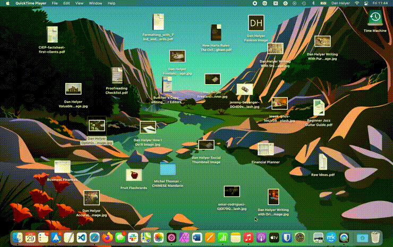Select Dan Helyer Freelanc…age.jpg image

tap(177, 56)
